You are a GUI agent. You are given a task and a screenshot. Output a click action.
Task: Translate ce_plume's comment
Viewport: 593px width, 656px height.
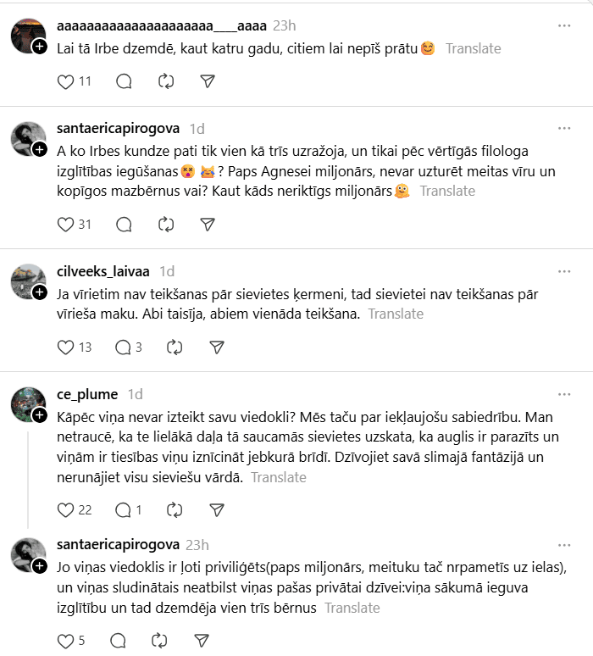(279, 477)
